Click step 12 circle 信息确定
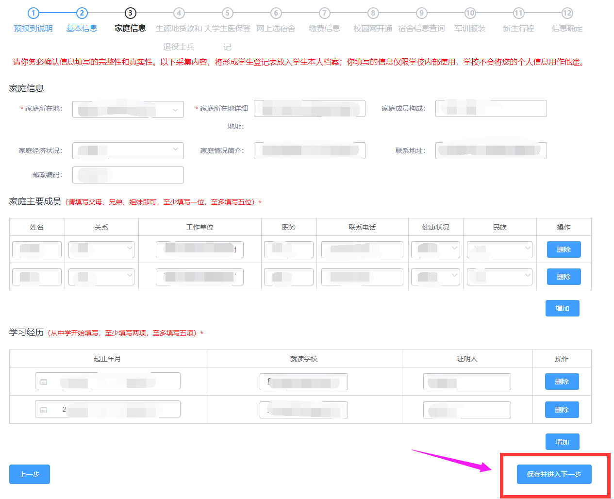The height and width of the screenshot is (499, 614). coord(567,13)
